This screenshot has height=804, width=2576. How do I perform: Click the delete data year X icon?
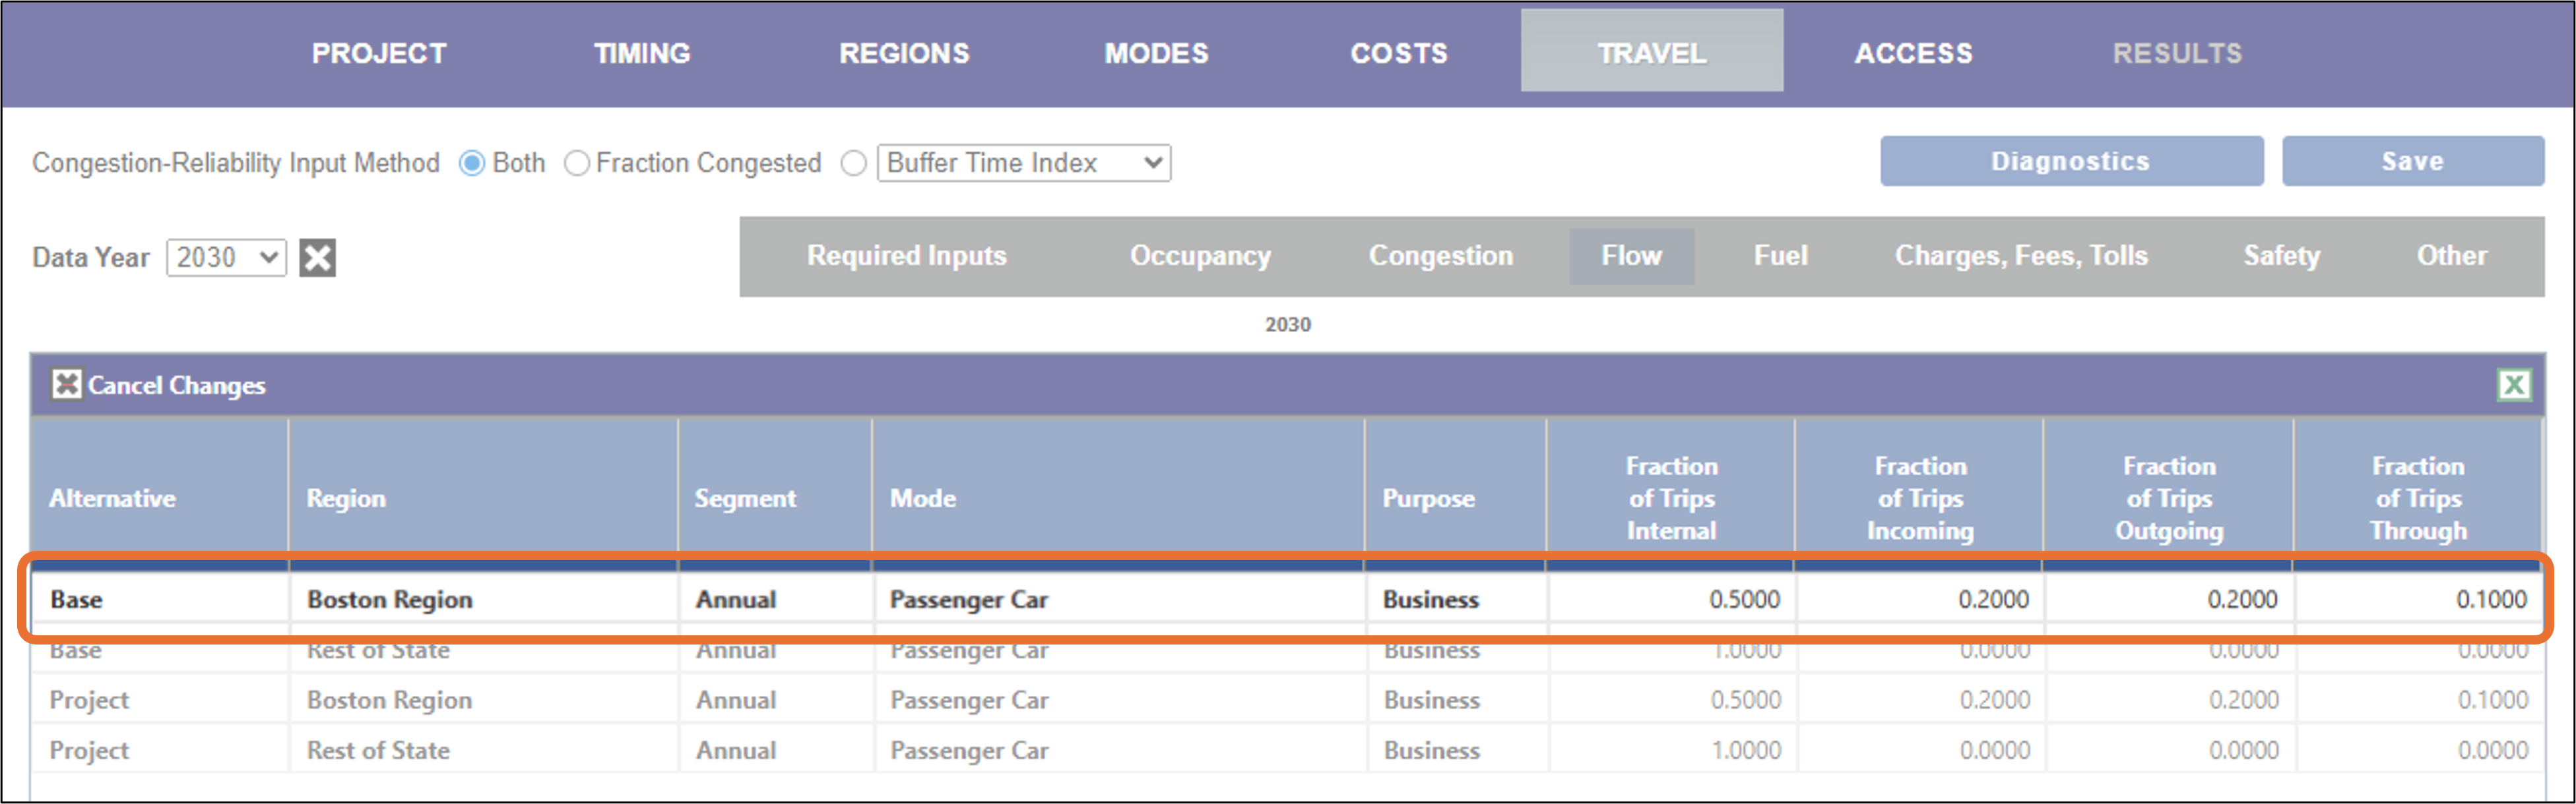coord(318,258)
